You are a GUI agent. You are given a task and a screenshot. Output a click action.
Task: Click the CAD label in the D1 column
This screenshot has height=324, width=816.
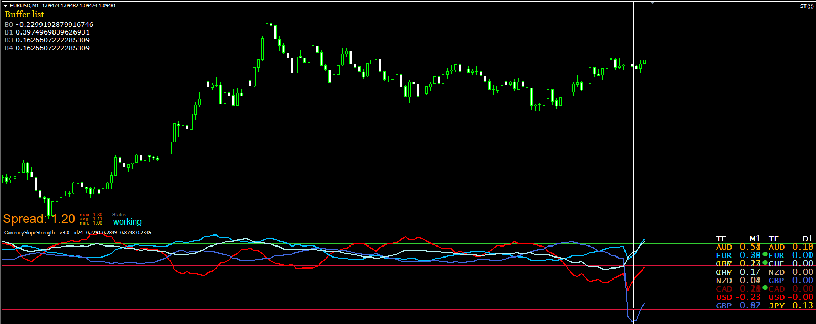777,289
